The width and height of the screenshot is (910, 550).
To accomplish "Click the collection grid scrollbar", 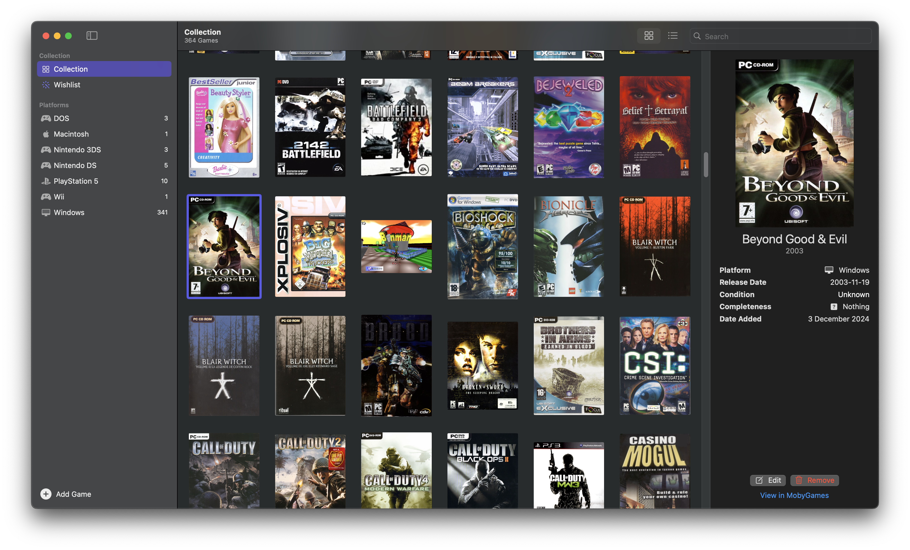I will tap(706, 165).
